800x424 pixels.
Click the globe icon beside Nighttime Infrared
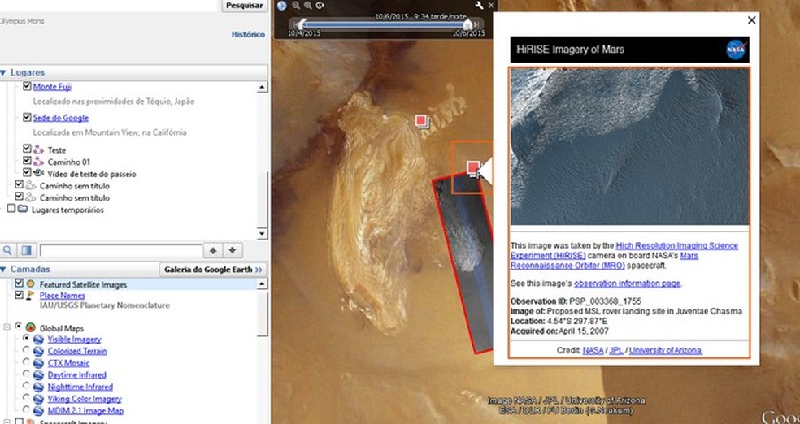coord(39,387)
